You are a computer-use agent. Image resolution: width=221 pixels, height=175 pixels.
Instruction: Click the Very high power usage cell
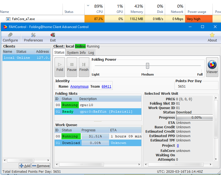pos(199,19)
